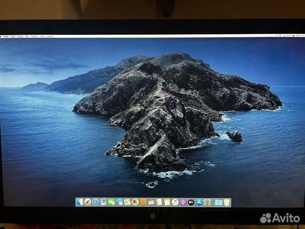Click the Wi-Fi status icon
This screenshot has height=229, width=305.
pos(280,36)
